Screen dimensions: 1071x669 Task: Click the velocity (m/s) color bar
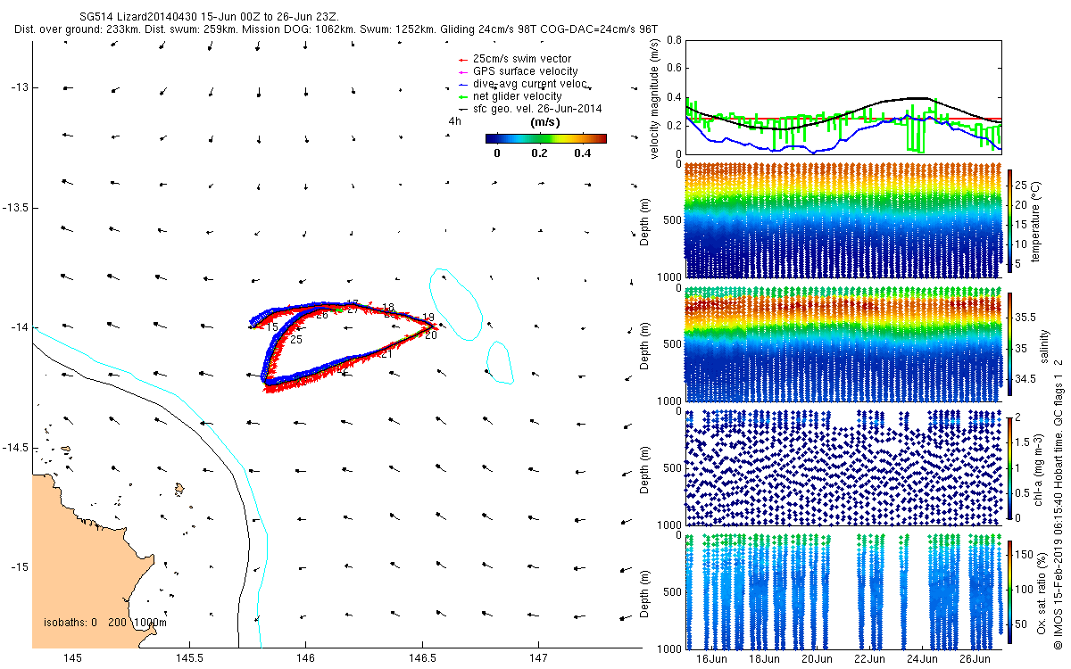[546, 138]
